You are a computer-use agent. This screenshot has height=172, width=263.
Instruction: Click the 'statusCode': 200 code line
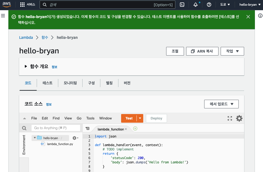tap(128, 158)
